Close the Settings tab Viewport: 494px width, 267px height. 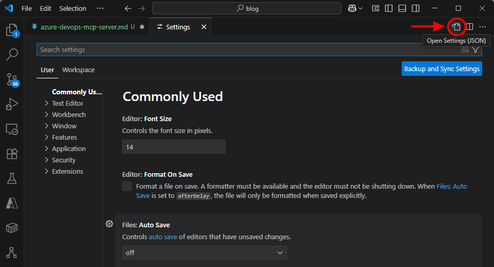tap(204, 27)
